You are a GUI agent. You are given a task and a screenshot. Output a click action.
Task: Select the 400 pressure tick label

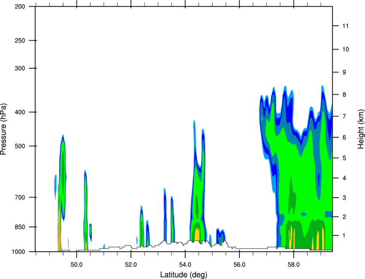pyautogui.click(x=20, y=112)
